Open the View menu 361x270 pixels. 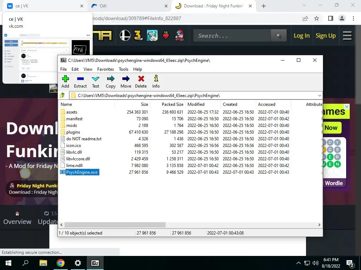[x=88, y=69]
